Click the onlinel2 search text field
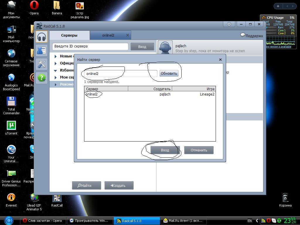The width and height of the screenshot is (300, 225). pos(121,74)
